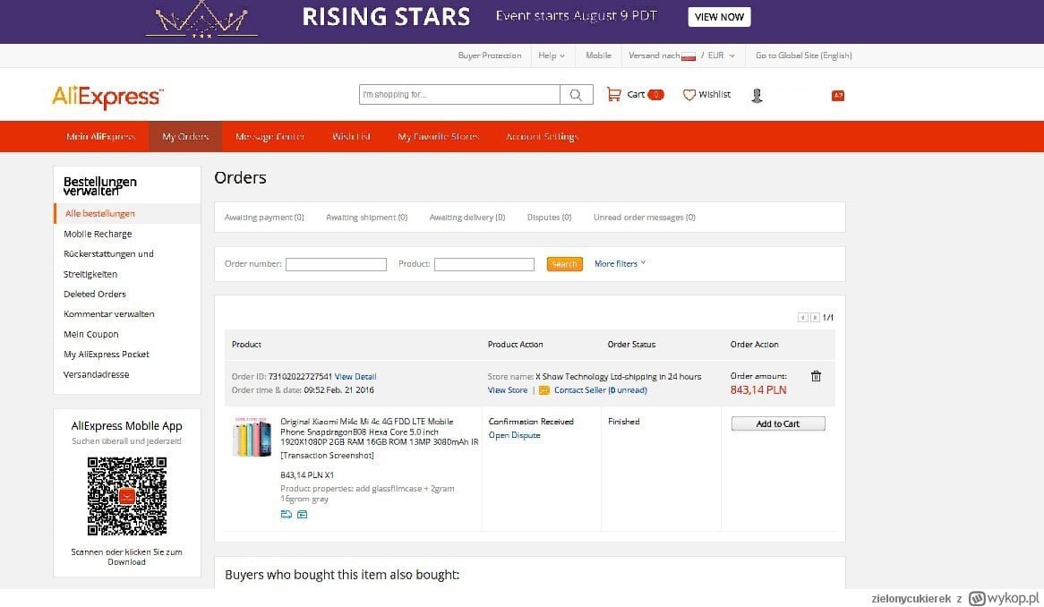Click the search magnifier button

[x=576, y=95]
